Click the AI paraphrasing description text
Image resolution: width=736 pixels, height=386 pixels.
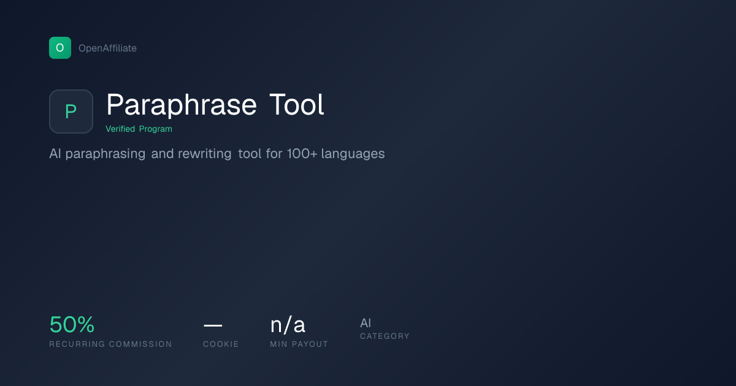point(217,154)
